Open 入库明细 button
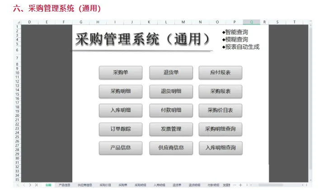 pos(121,110)
